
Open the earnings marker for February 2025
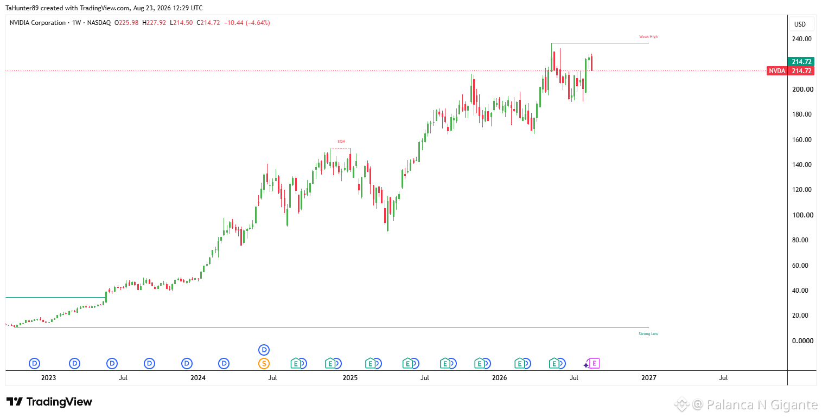(370, 363)
